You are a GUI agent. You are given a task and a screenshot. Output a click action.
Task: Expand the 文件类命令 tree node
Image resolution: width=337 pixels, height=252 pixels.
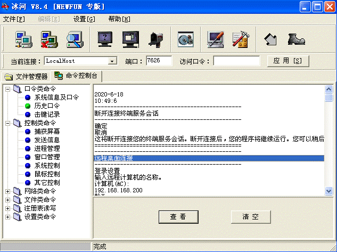[8, 200]
